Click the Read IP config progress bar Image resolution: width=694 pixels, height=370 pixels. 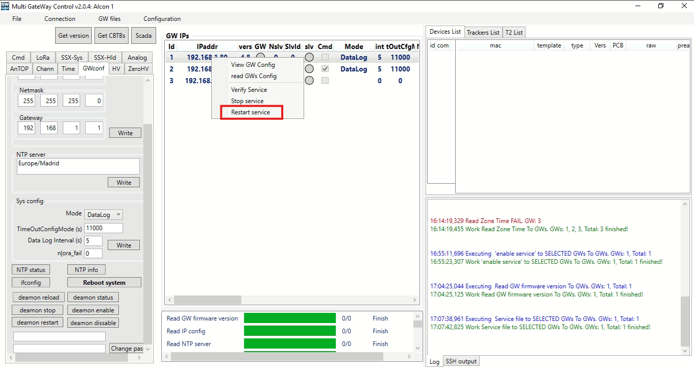click(290, 331)
